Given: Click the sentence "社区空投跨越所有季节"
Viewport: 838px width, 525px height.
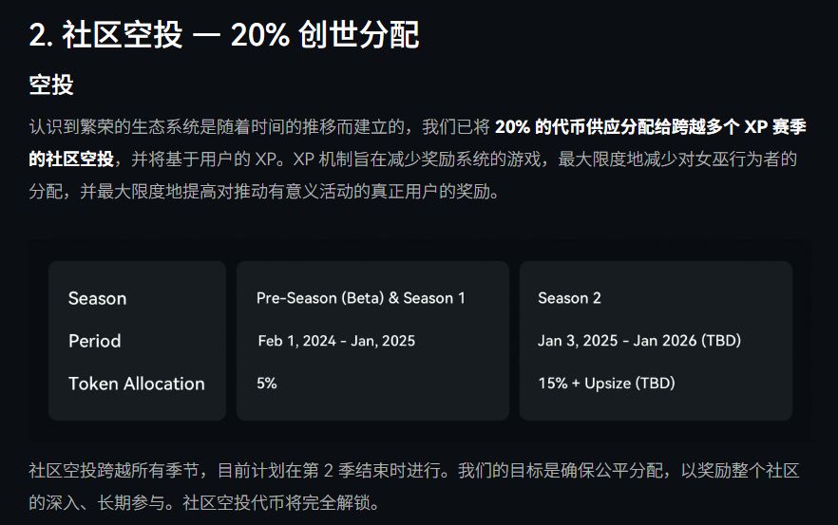Looking at the screenshot, I should (x=115, y=470).
